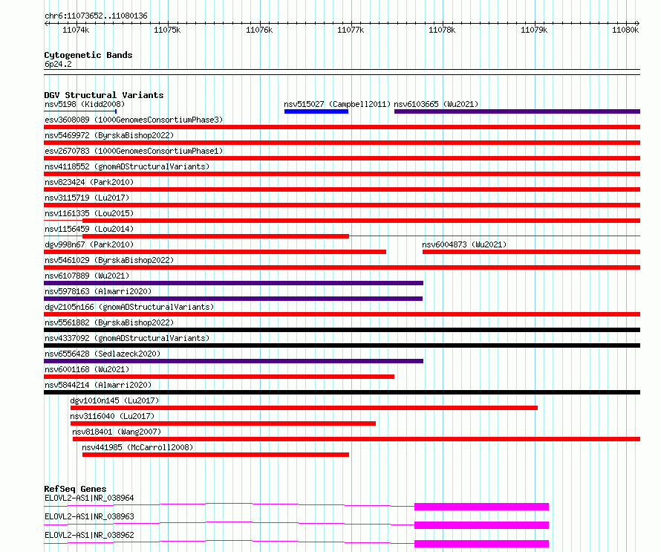
Task: Click the 11075k ruler position
Action: click(x=167, y=30)
